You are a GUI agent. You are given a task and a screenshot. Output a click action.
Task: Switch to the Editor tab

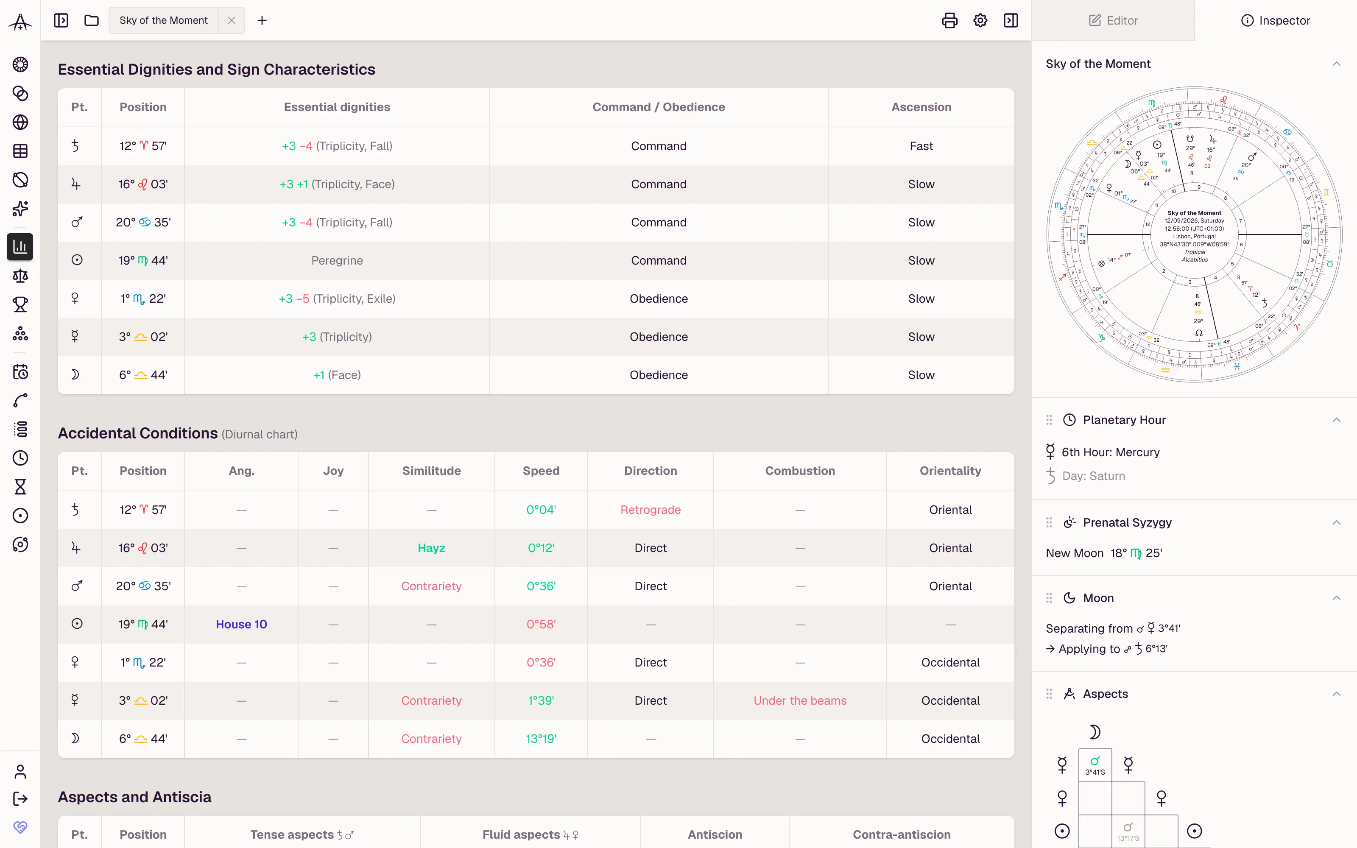click(1113, 20)
